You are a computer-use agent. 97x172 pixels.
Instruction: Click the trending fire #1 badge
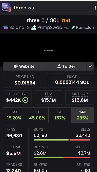point(66,20)
